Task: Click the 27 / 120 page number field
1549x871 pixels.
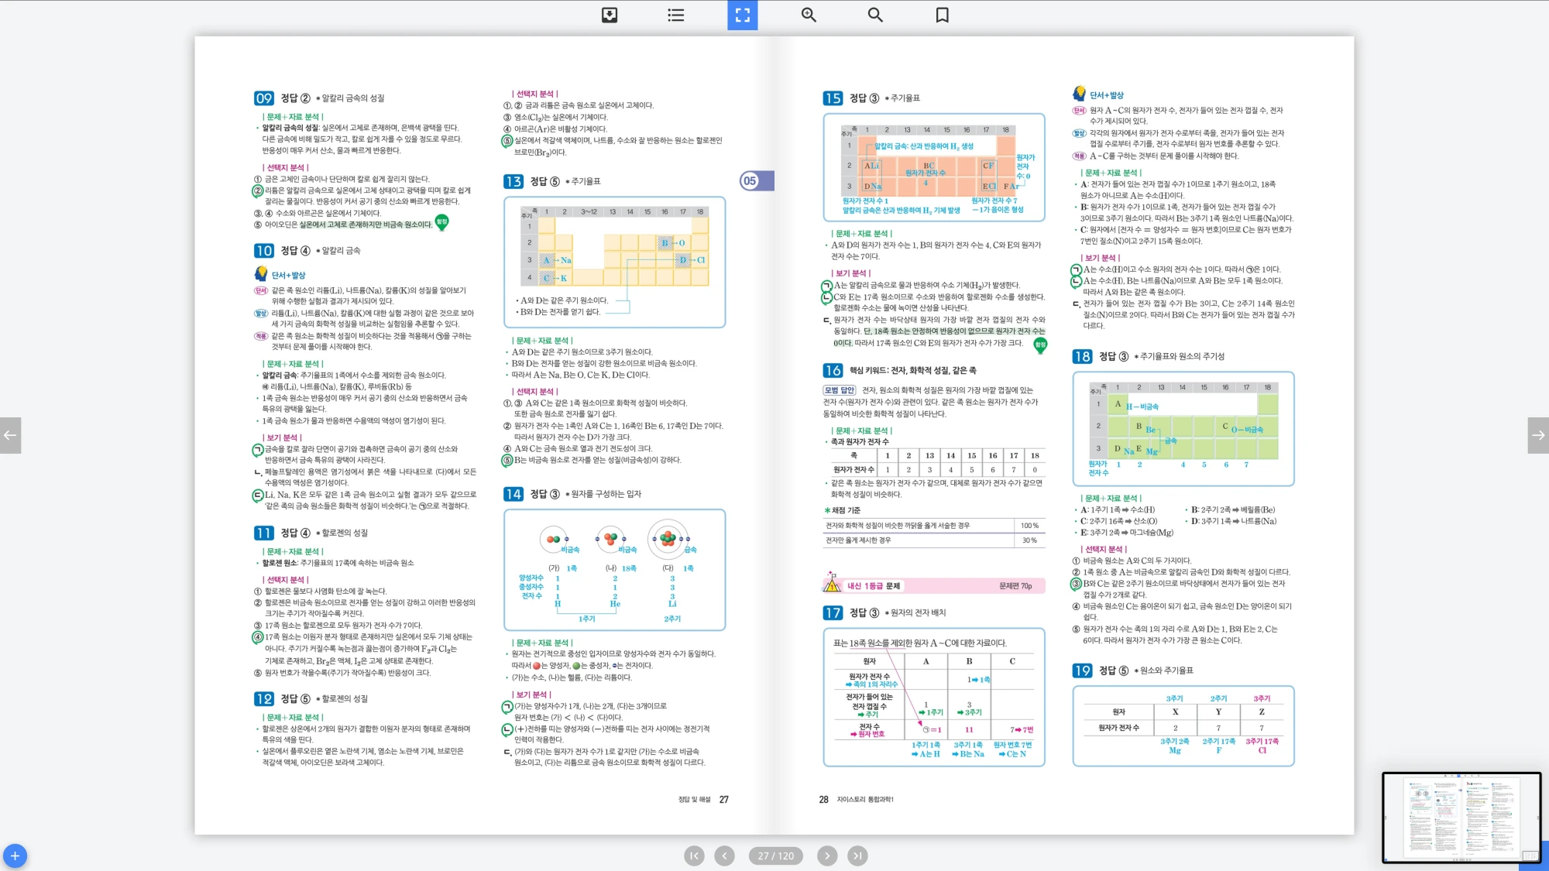Action: pyautogui.click(x=775, y=856)
